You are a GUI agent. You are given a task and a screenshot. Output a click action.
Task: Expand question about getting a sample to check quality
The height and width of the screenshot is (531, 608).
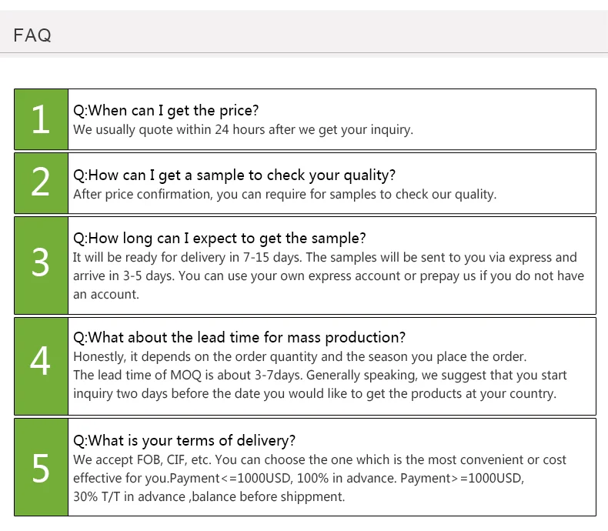[234, 175]
